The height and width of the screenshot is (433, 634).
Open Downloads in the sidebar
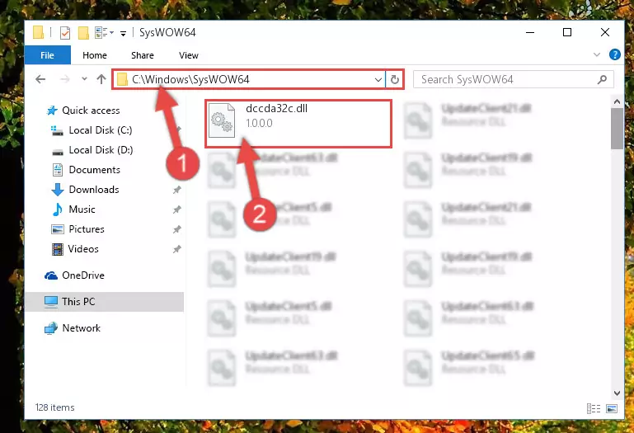94,190
